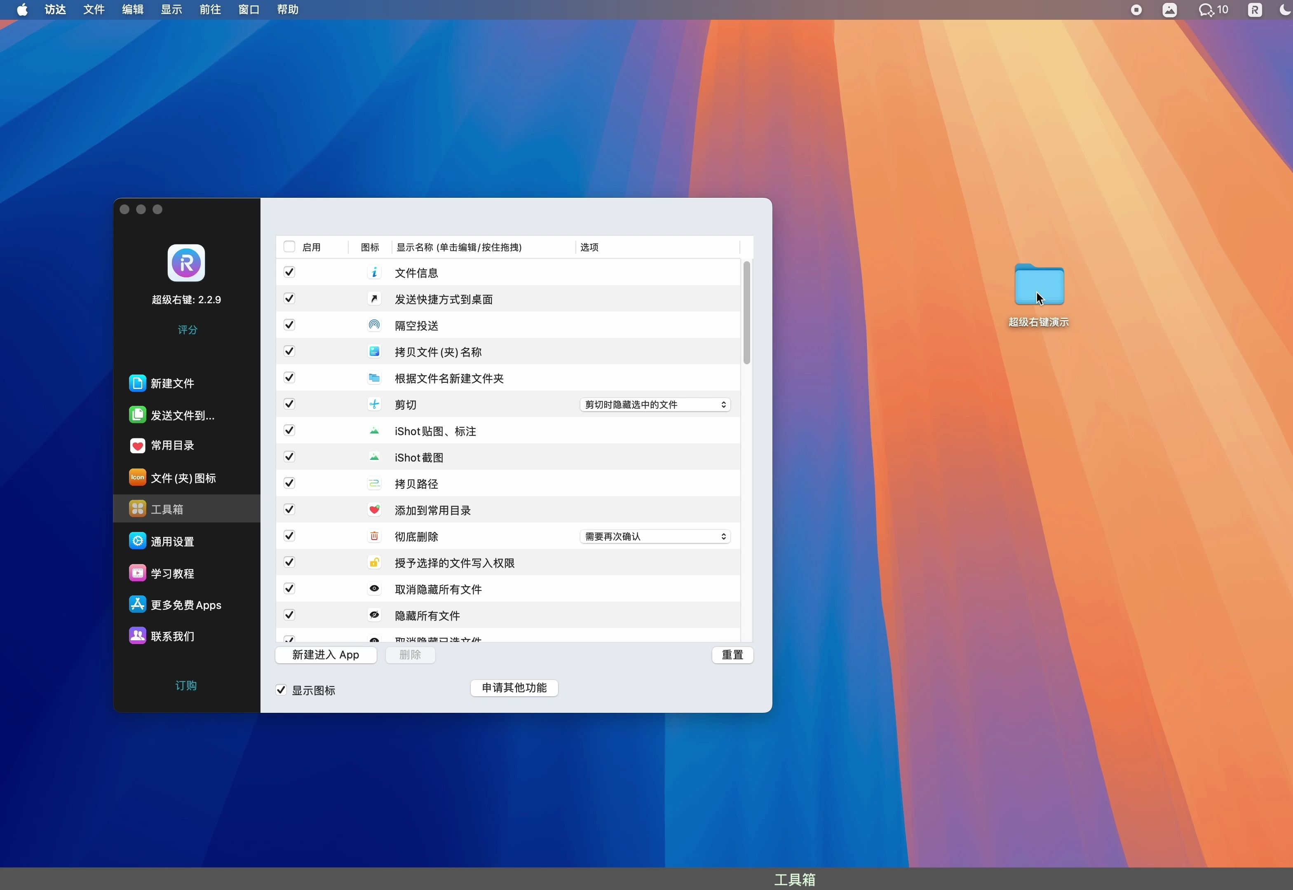Open the 发送文件到... sidebar icon
The width and height of the screenshot is (1293, 890).
click(137, 415)
